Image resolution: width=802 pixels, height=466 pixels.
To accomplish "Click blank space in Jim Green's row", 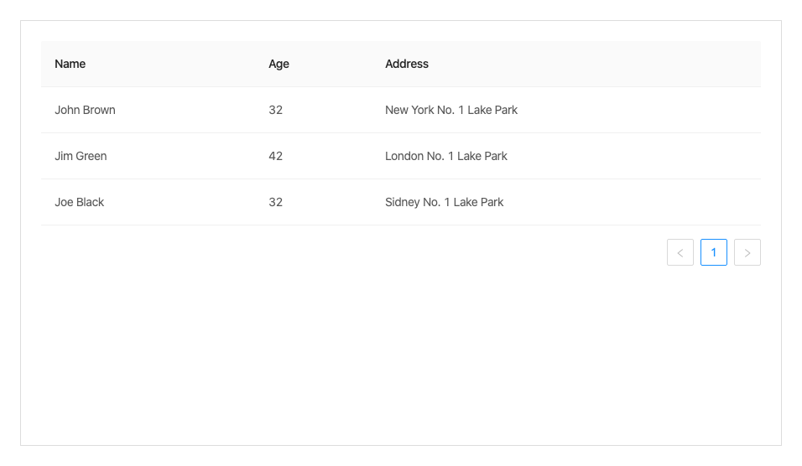I will click(x=638, y=156).
